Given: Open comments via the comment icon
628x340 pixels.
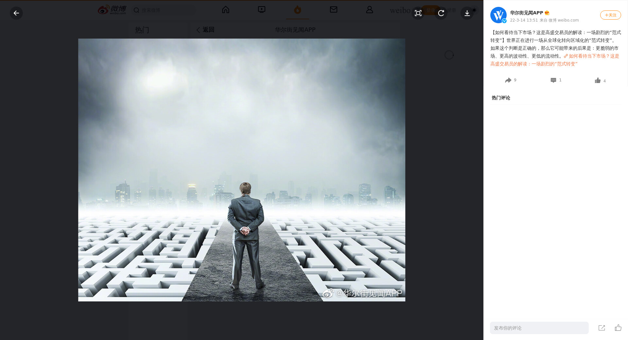Looking at the screenshot, I should (x=553, y=80).
